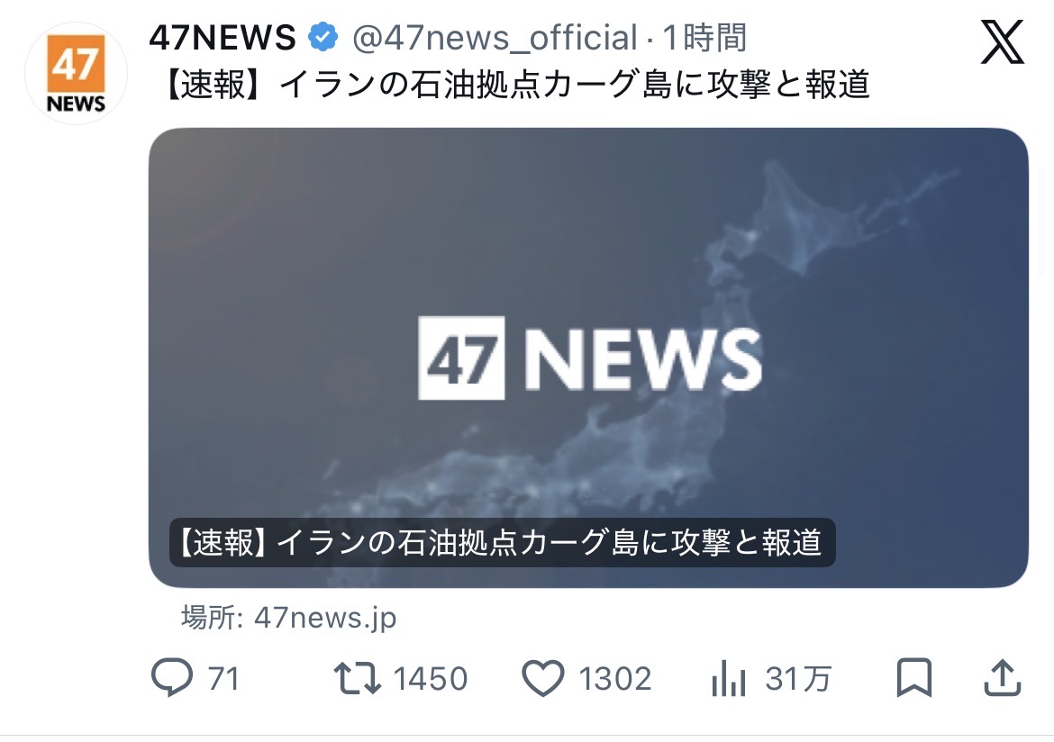Viewport: 1054px width, 742px height.
Task: Tap the share upload icon
Action: 1003,677
